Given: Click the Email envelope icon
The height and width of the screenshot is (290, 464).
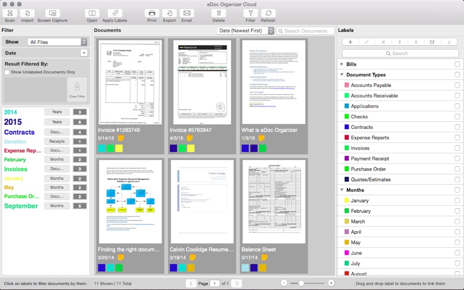Looking at the screenshot, I should point(187,13).
